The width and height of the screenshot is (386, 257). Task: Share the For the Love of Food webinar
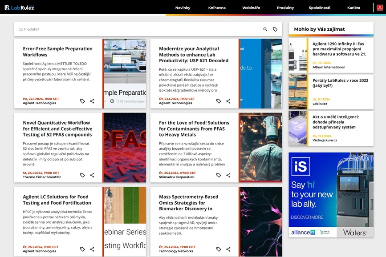[x=228, y=175]
